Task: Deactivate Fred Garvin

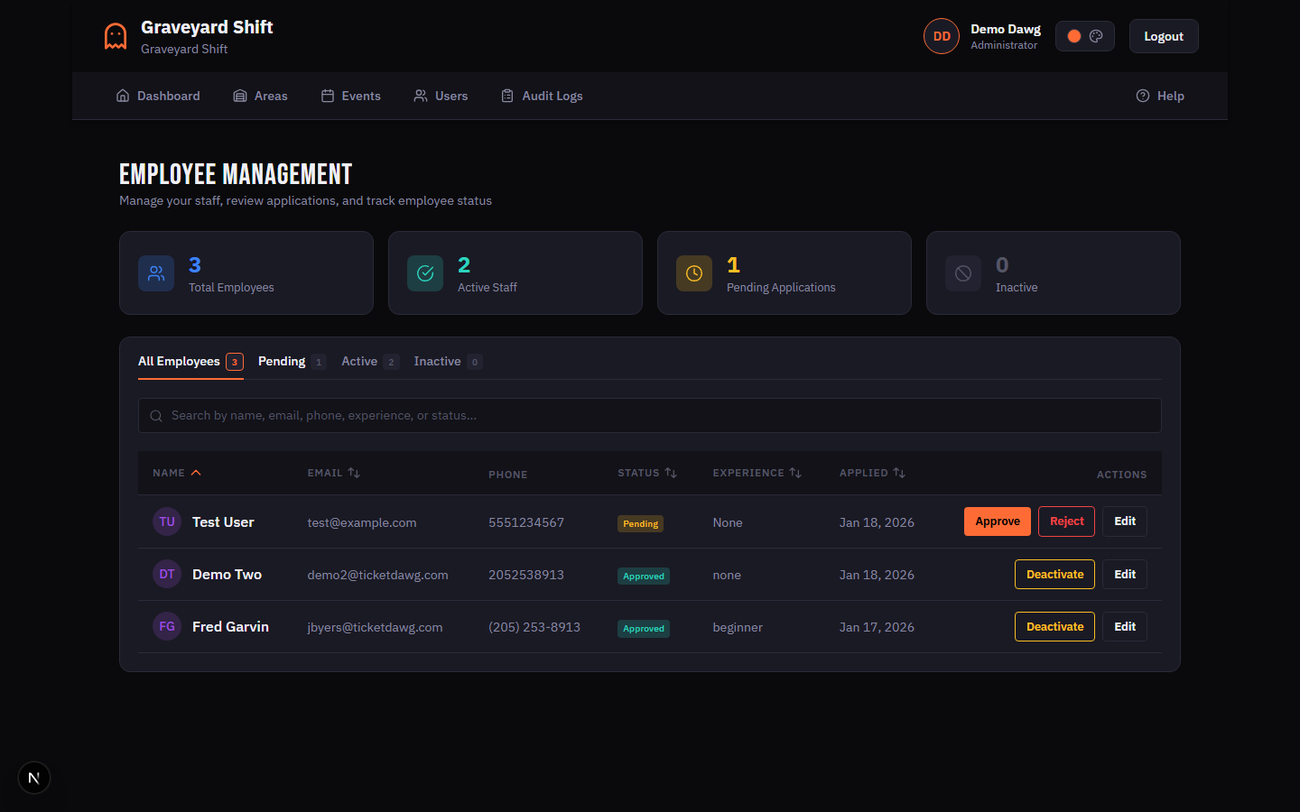Action: [x=1054, y=626]
